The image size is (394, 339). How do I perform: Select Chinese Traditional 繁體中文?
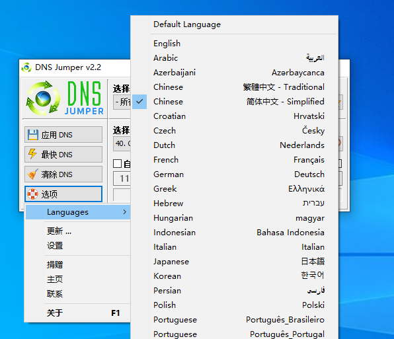(235, 87)
